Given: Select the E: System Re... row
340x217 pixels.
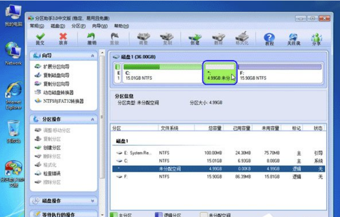Looking at the screenshot, I should pyautogui.click(x=219, y=153).
